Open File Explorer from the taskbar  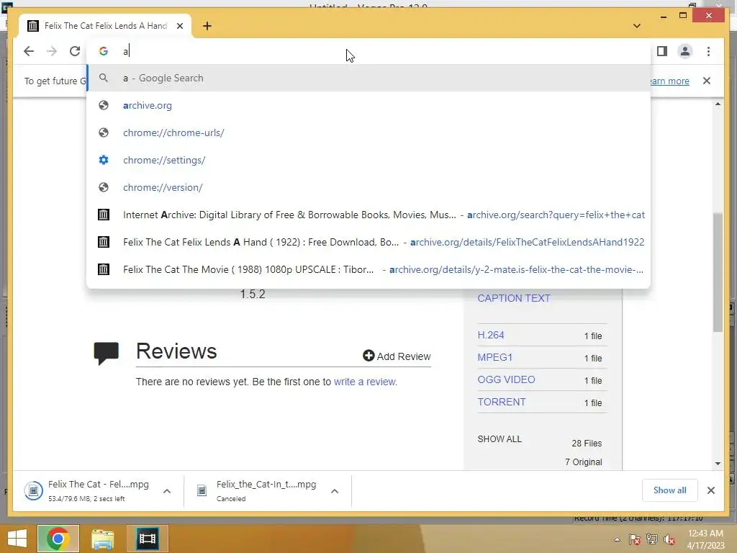click(102, 539)
